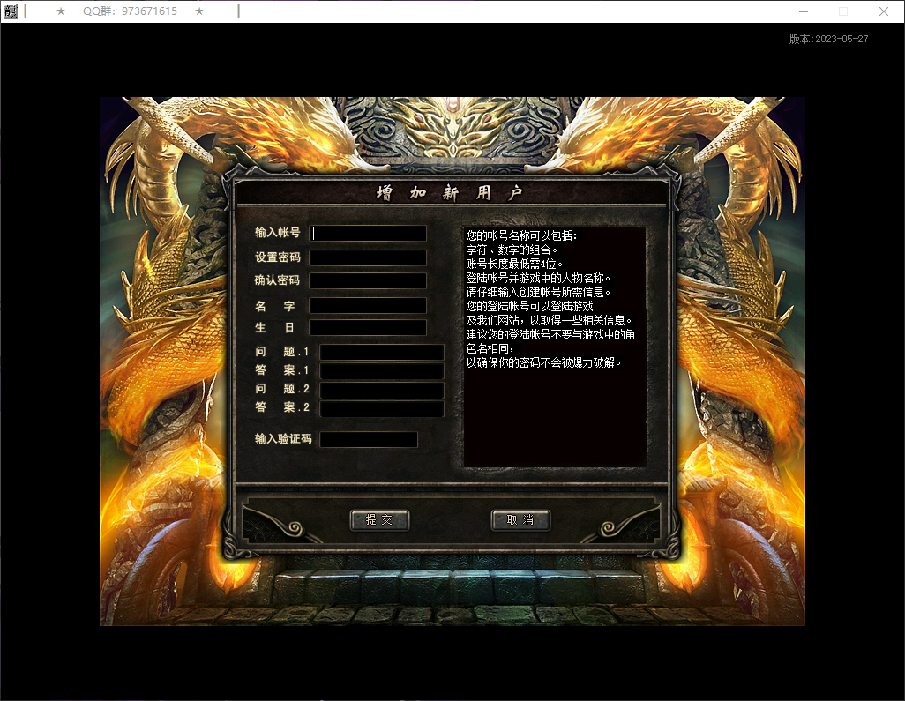Focus the 生日 birthday input field
The height and width of the screenshot is (701, 905).
click(368, 328)
